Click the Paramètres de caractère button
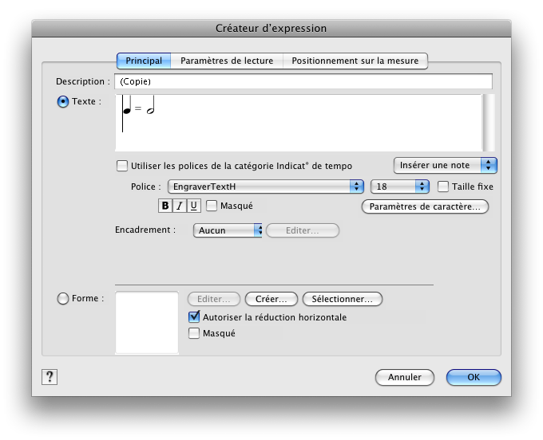 click(x=425, y=206)
